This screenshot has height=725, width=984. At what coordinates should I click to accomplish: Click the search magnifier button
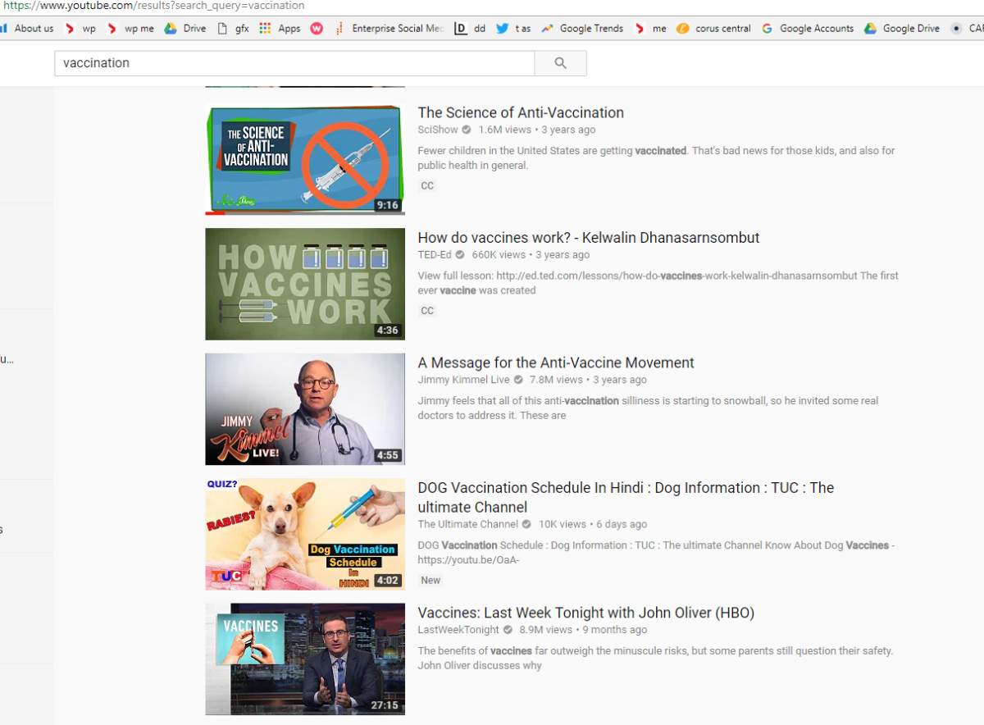tap(560, 63)
